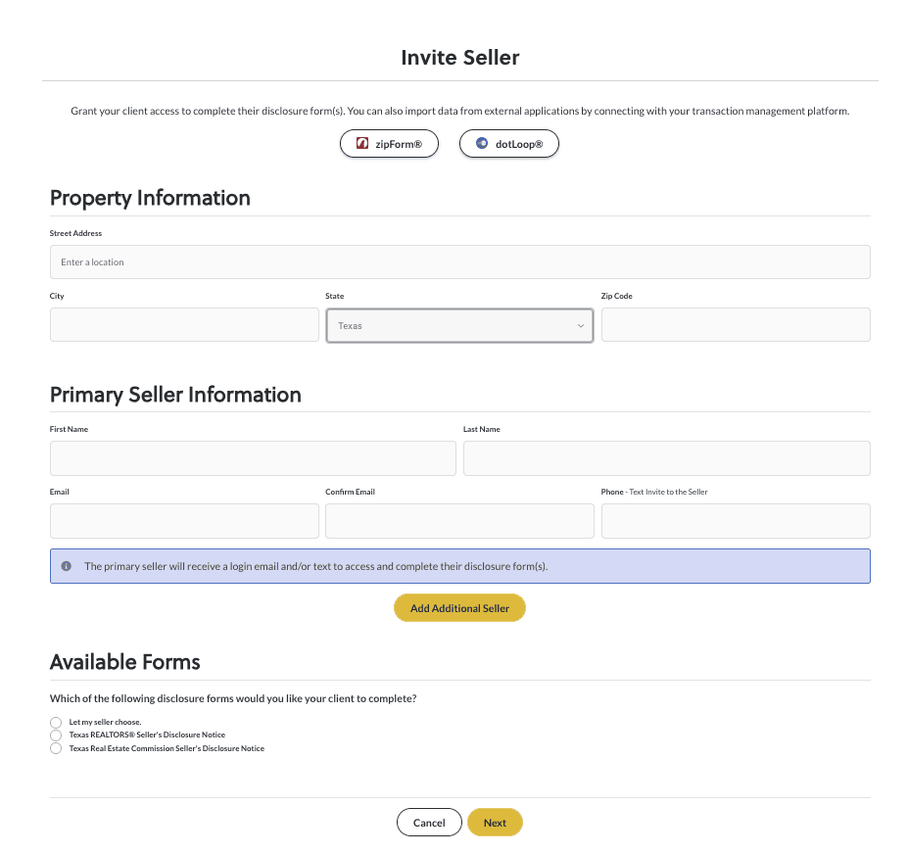Viewport: 907px width, 854px height.
Task: Click the Phone text invite field
Action: (x=736, y=521)
